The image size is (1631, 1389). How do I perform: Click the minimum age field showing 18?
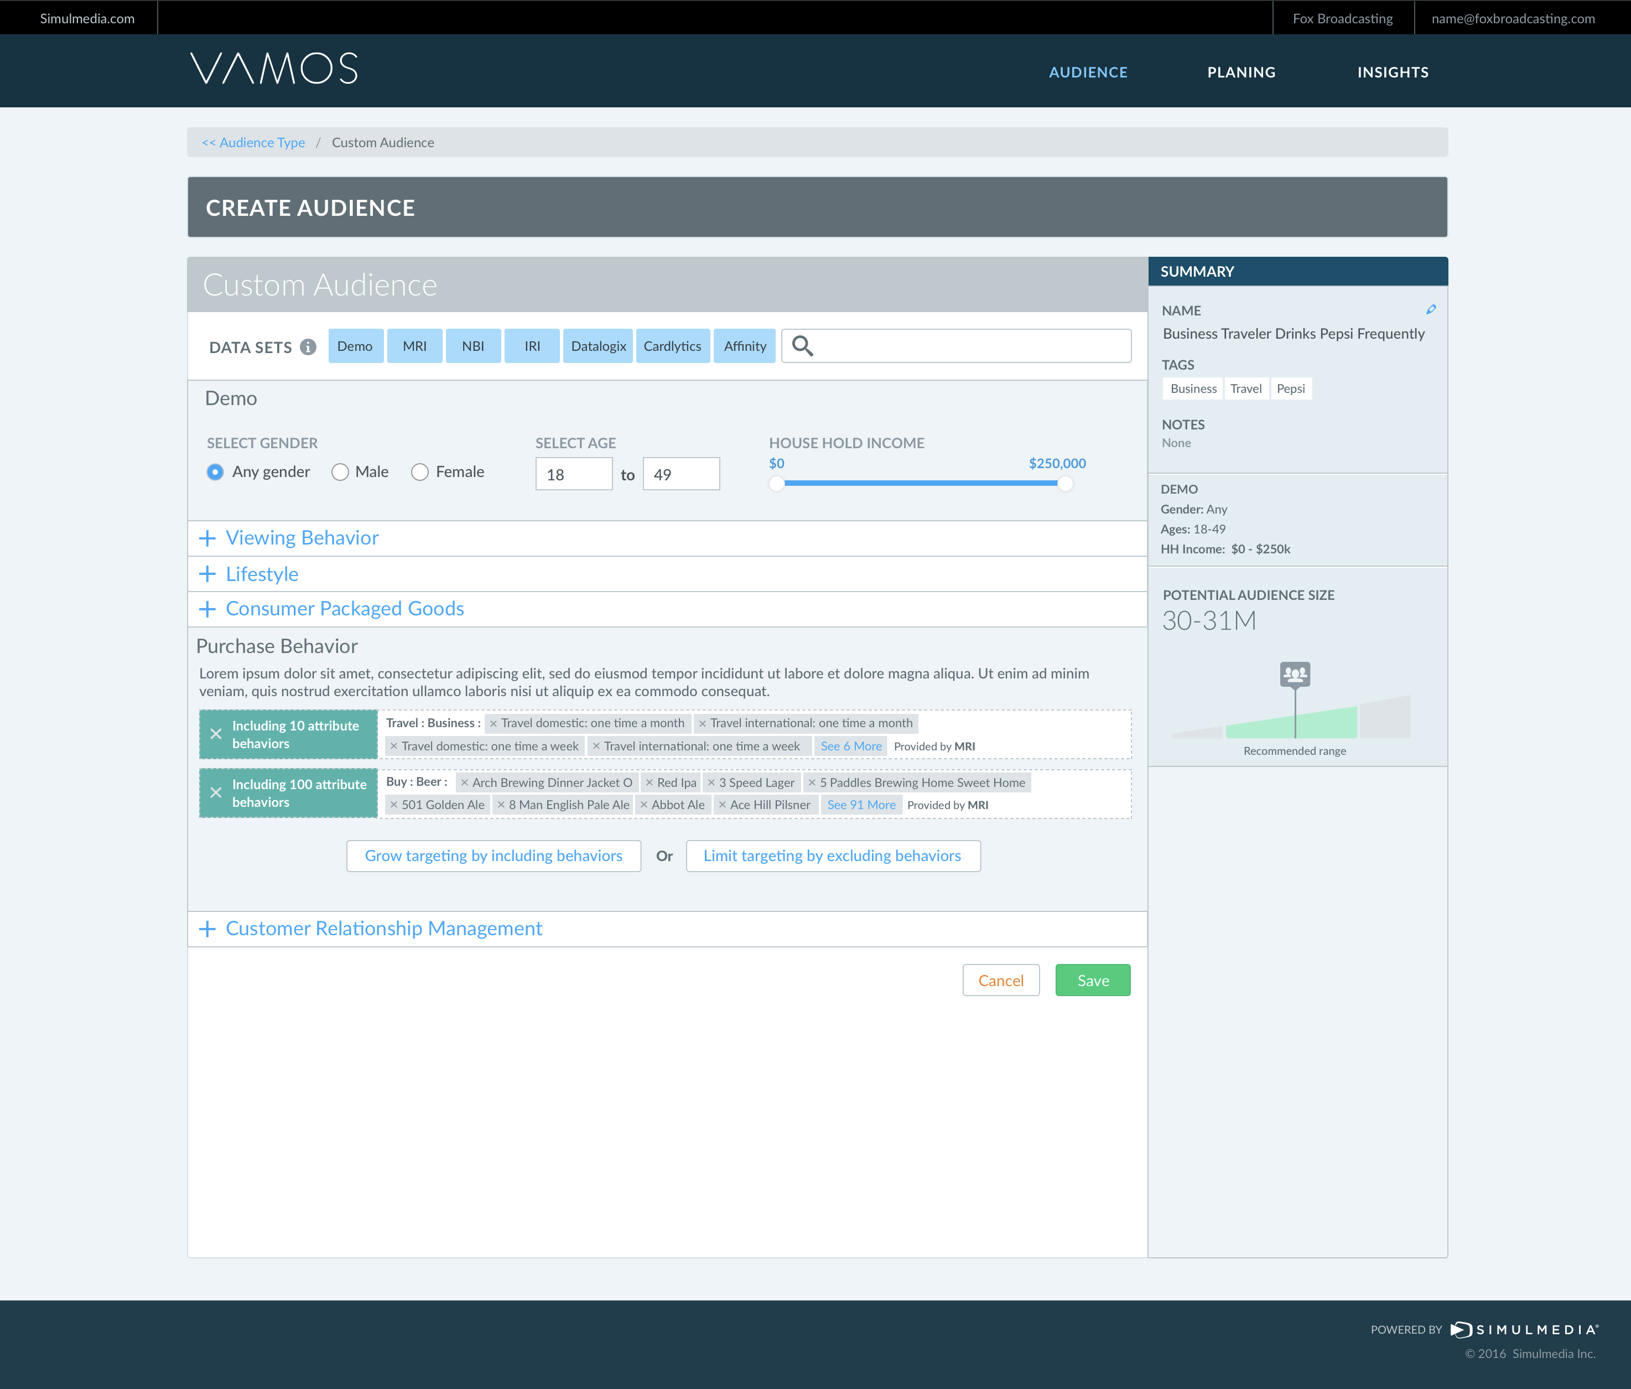pyautogui.click(x=574, y=474)
